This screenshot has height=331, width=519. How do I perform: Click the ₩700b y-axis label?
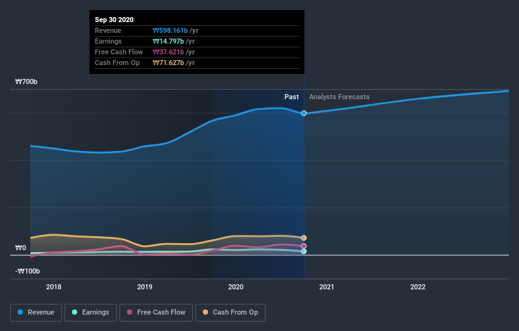coord(26,81)
